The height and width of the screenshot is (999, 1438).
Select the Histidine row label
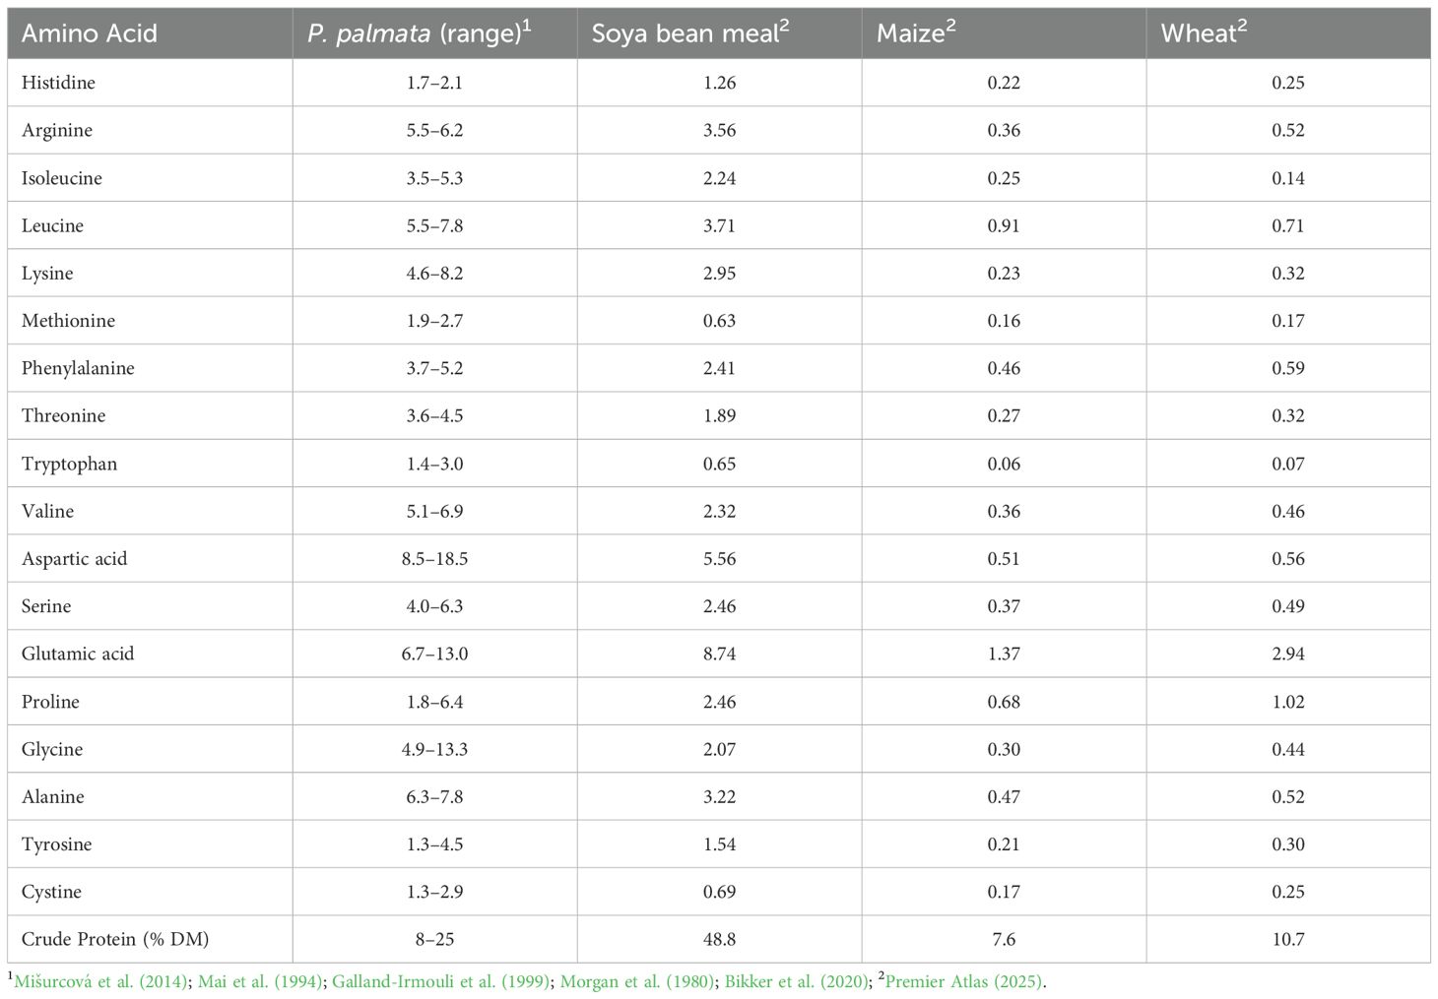[x=58, y=83]
